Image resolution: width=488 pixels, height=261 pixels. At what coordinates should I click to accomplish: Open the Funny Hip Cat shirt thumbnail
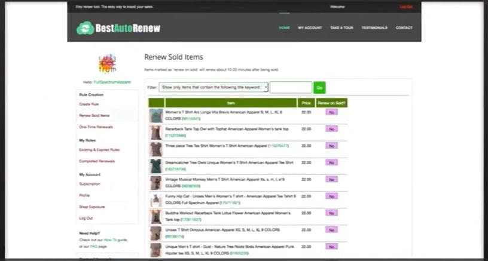tap(155, 200)
